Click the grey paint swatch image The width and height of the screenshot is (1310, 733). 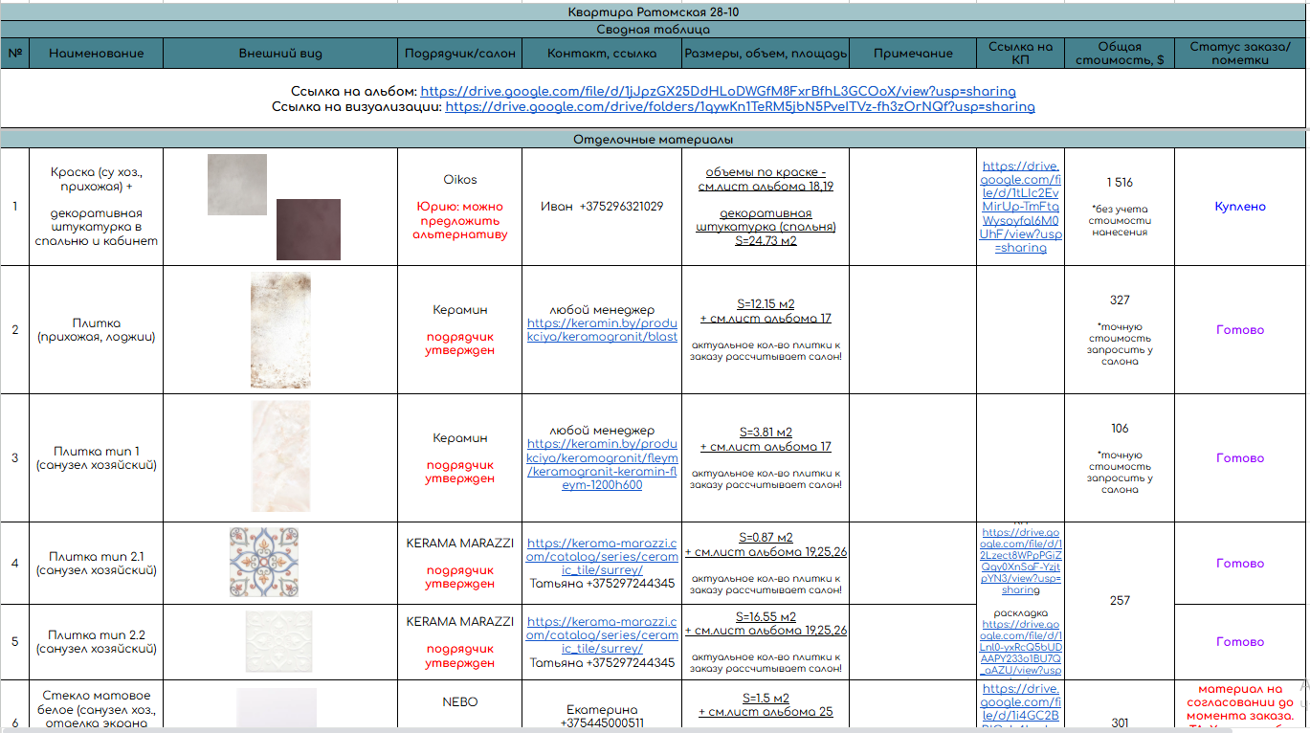[237, 184]
